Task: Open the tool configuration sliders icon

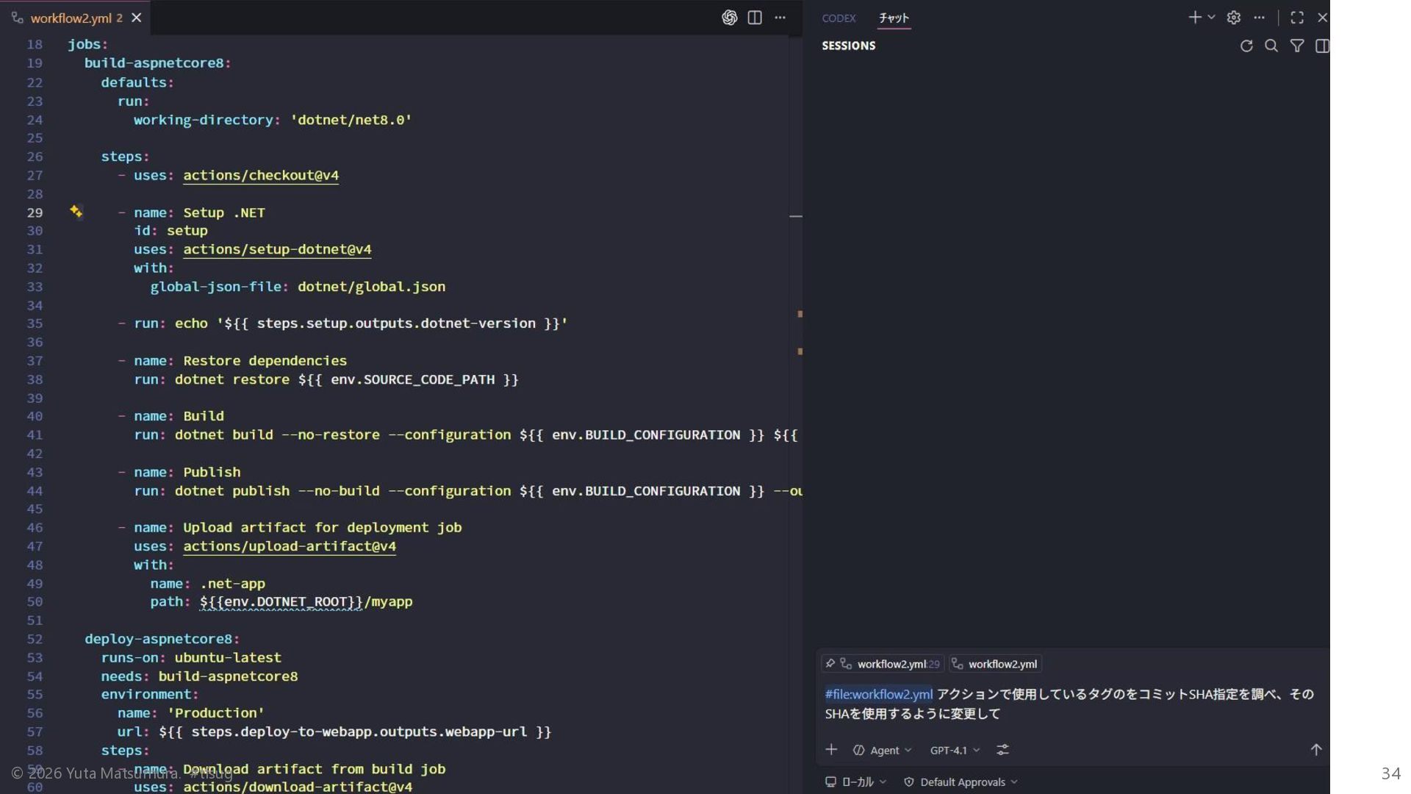Action: tap(1002, 750)
